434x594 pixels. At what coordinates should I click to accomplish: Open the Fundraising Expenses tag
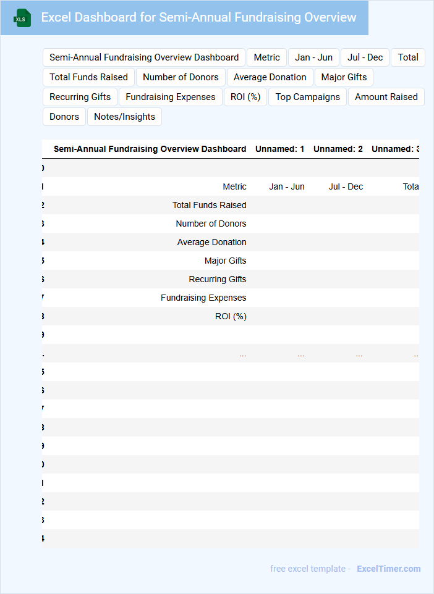tap(170, 97)
